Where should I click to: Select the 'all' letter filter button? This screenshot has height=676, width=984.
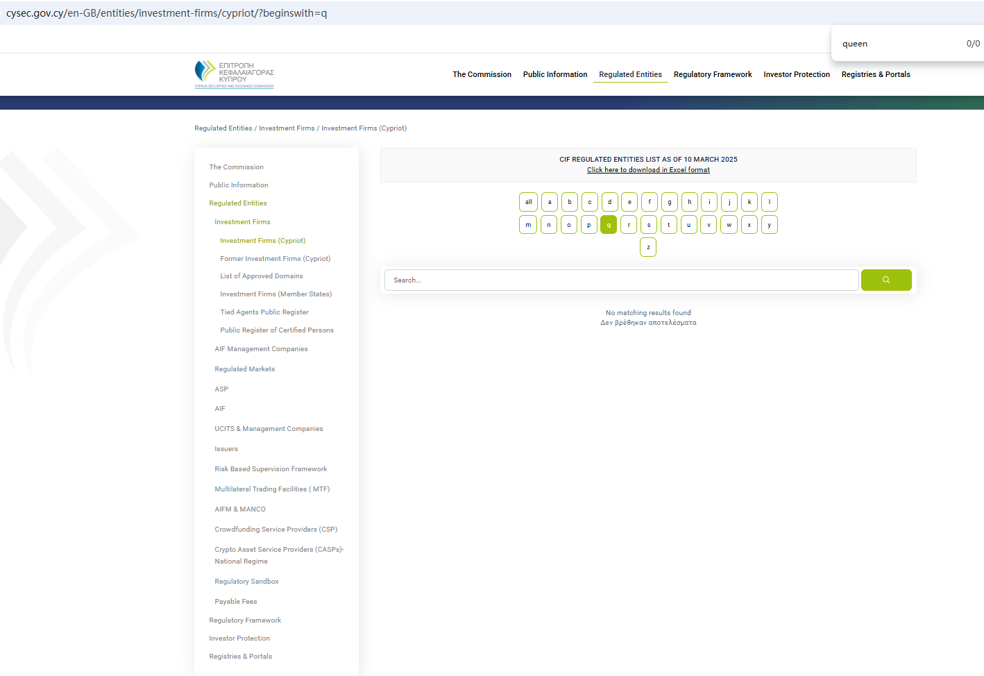[x=528, y=202]
